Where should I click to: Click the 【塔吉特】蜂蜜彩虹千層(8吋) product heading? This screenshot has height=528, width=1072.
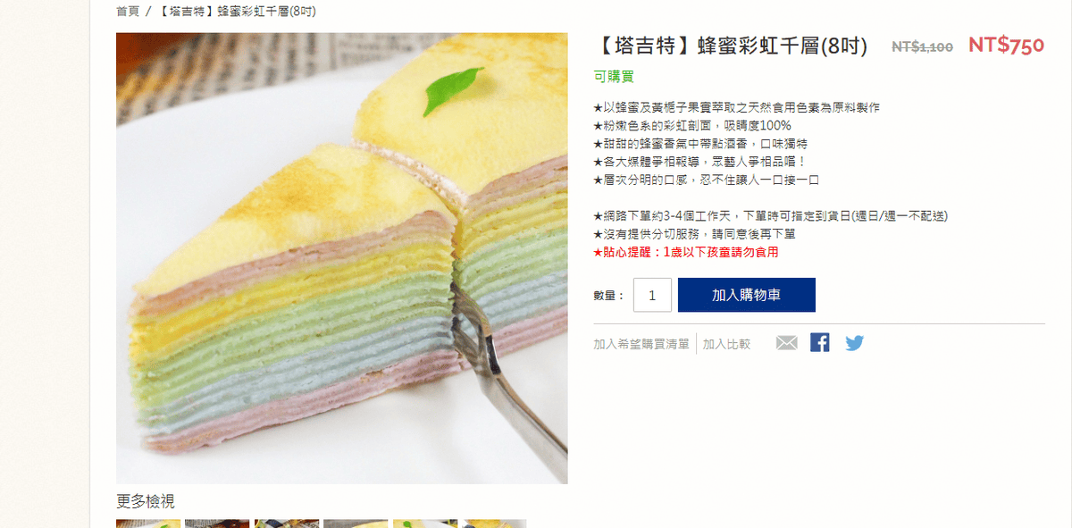click(730, 46)
